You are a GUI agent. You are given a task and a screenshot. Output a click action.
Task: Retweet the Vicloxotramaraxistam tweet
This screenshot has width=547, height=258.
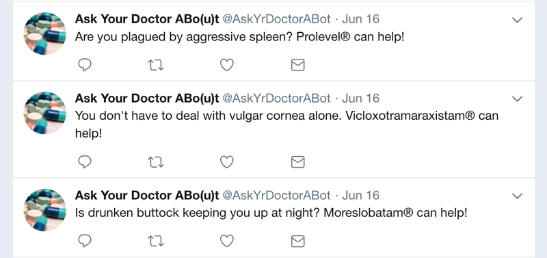[x=156, y=162]
